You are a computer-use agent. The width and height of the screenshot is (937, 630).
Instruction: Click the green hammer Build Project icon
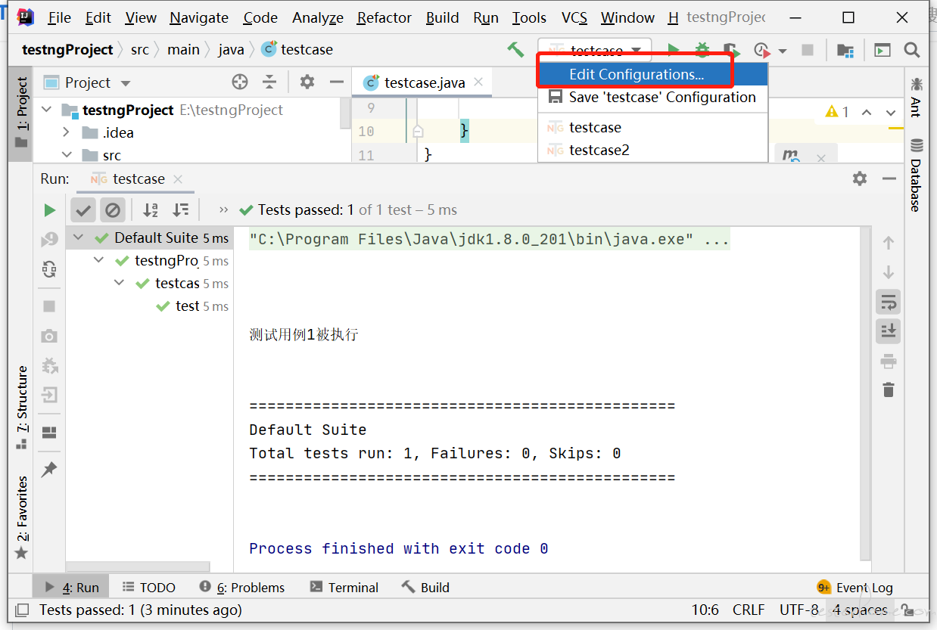tap(515, 50)
